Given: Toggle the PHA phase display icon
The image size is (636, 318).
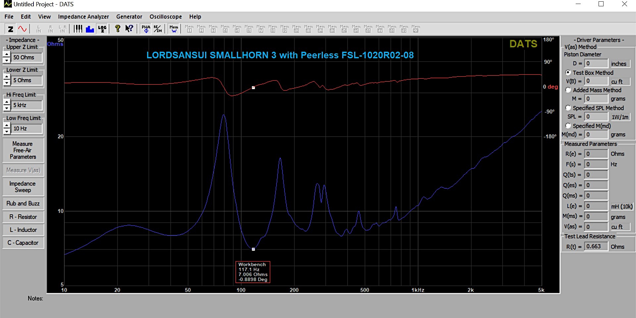Looking at the screenshot, I should tap(146, 29).
